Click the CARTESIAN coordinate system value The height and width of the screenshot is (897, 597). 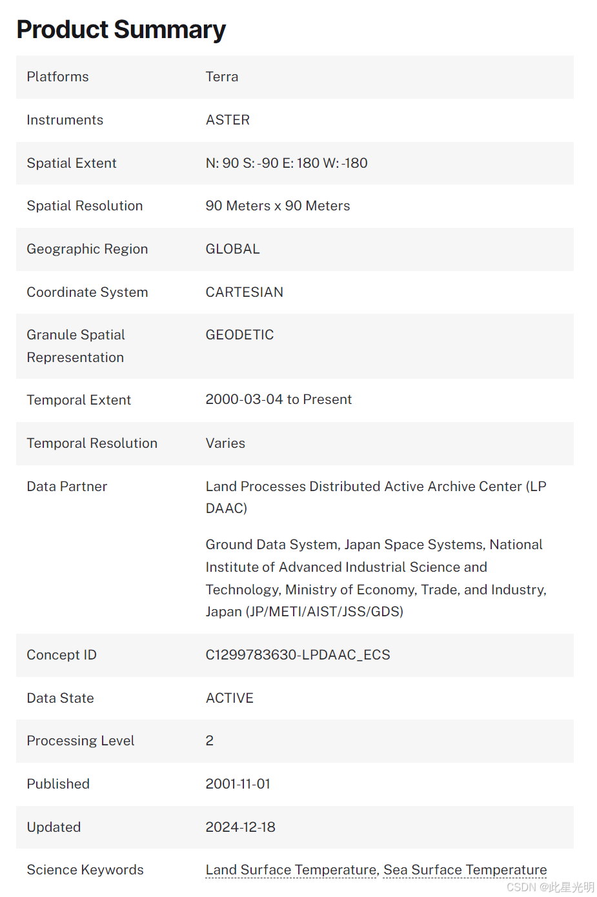[244, 292]
